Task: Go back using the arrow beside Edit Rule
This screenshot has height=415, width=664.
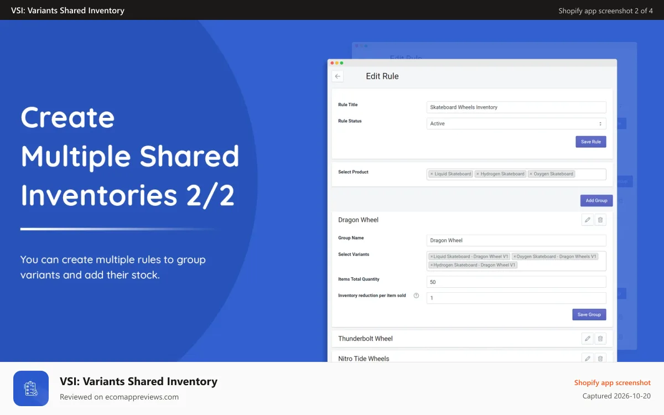Action: point(338,76)
